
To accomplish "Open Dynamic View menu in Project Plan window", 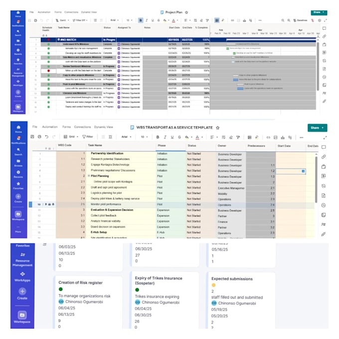I will tap(89, 12).
